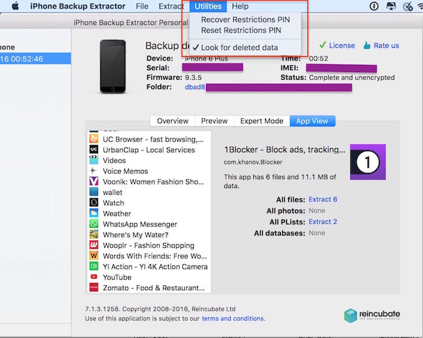Click Extract 6 for All files

(x=323, y=200)
